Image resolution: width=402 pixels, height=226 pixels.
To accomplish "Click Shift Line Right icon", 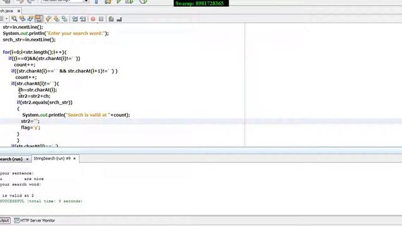I will click(x=83, y=19).
